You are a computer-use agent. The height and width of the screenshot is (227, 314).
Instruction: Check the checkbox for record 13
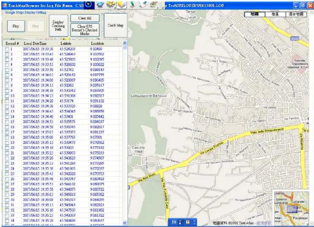click(7, 111)
